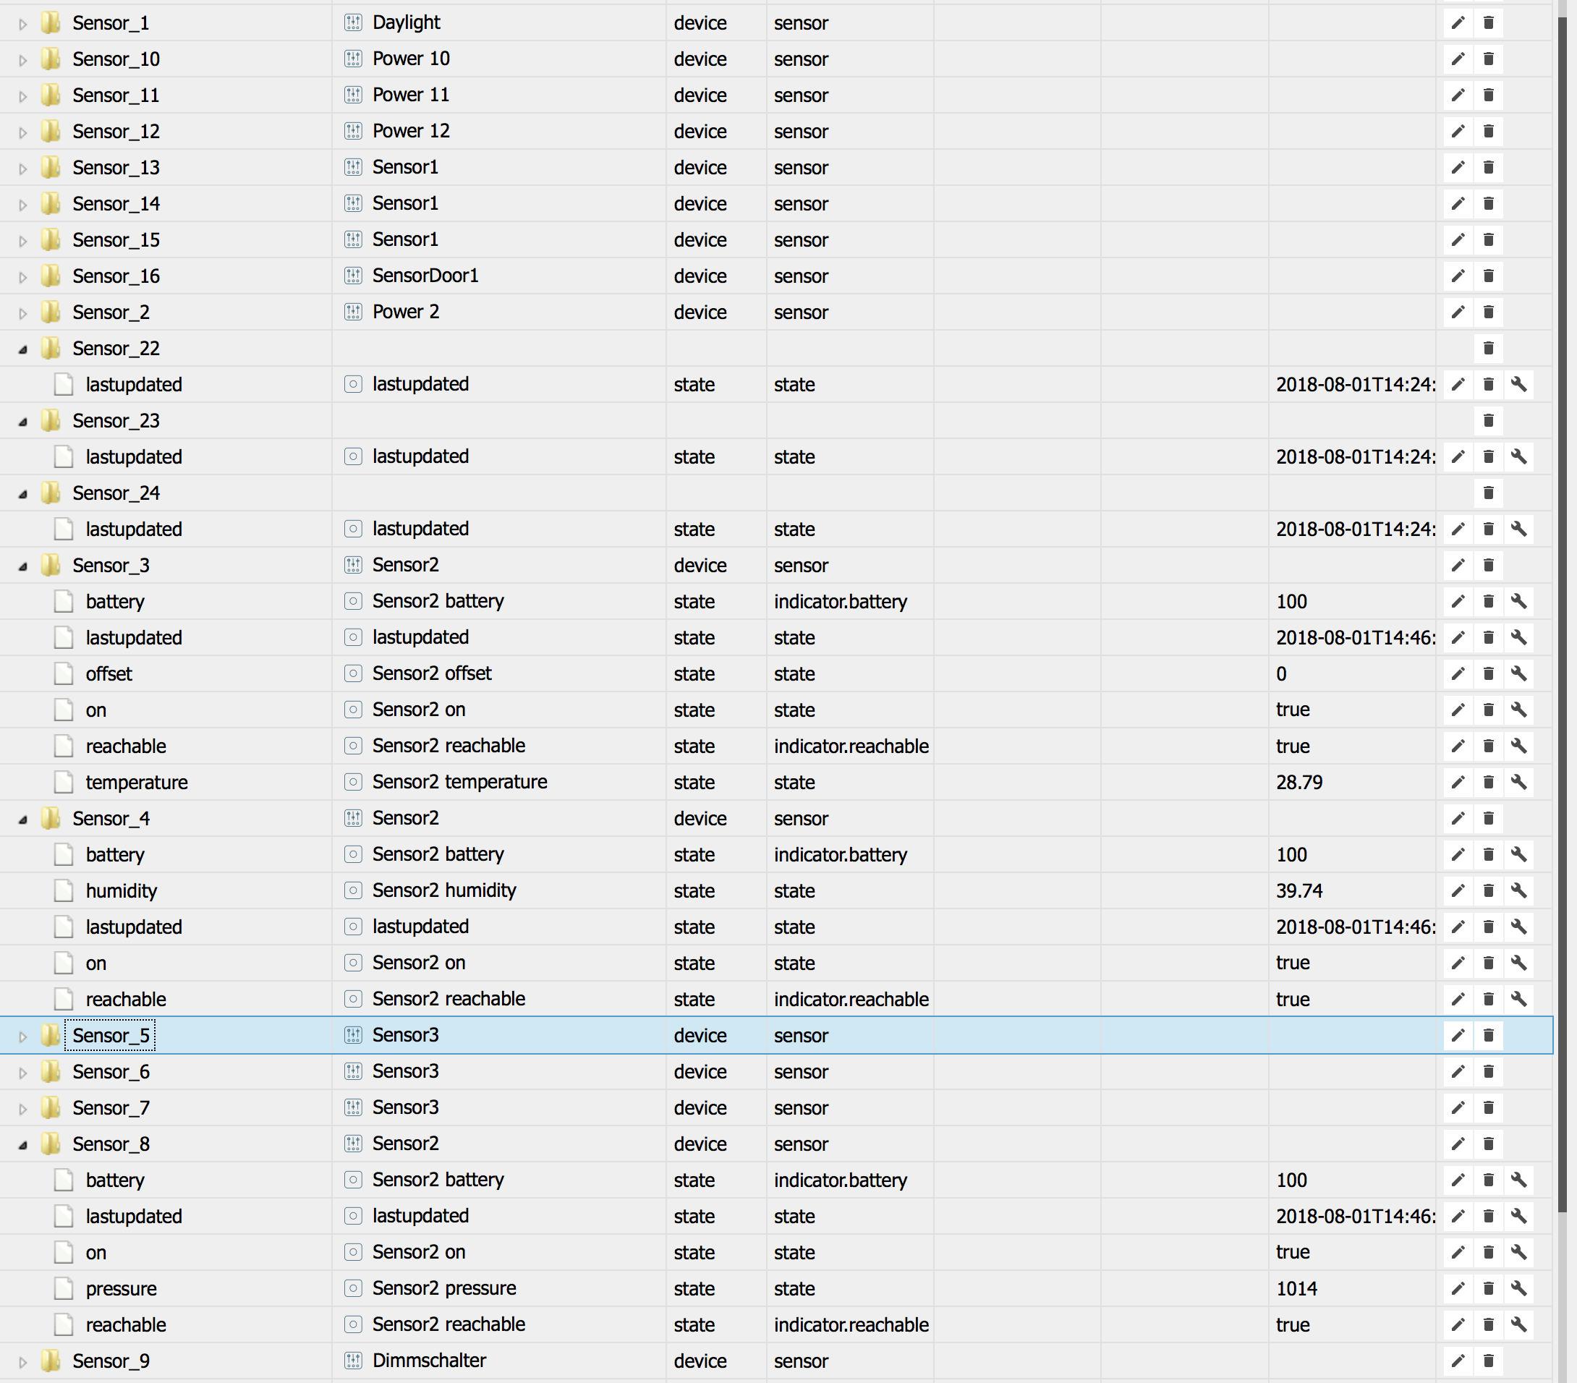Click the Sensor_7 Sensor3 name cell

[405, 1108]
